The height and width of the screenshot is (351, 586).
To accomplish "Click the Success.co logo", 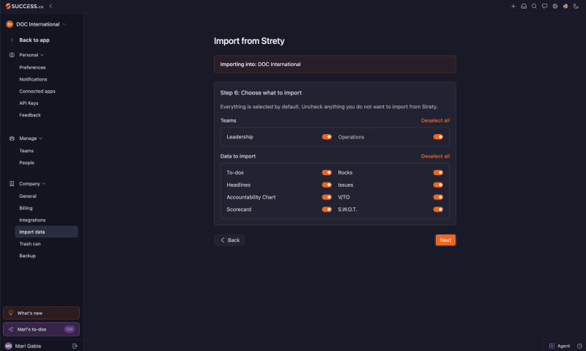I will tap(24, 6).
